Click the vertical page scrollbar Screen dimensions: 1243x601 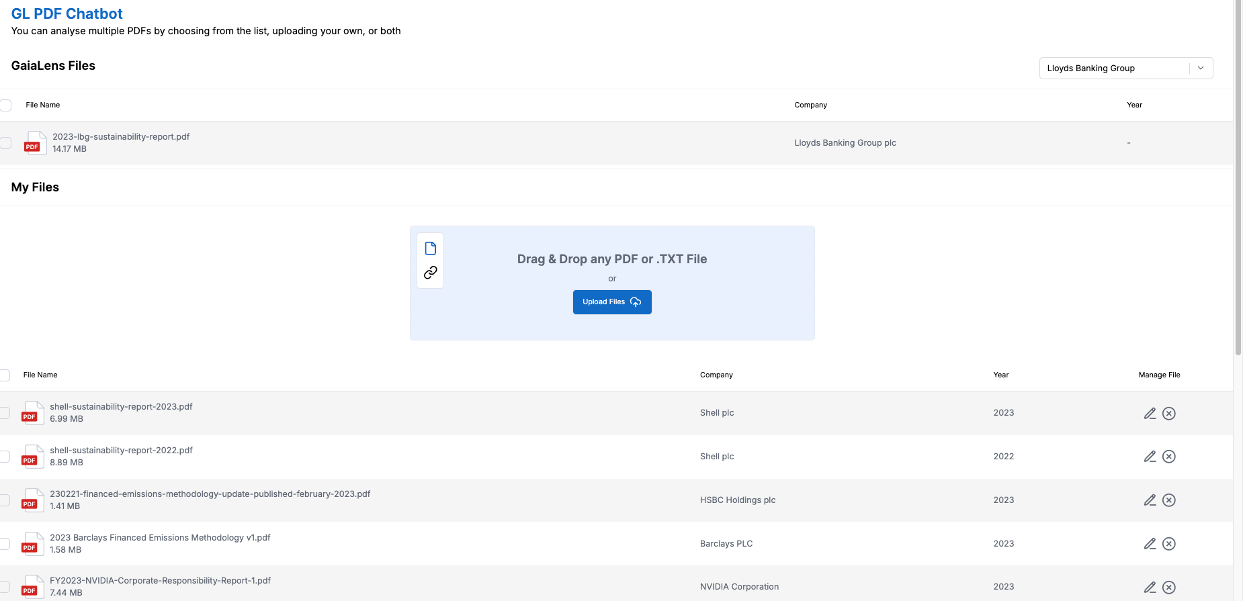pyautogui.click(x=1238, y=178)
